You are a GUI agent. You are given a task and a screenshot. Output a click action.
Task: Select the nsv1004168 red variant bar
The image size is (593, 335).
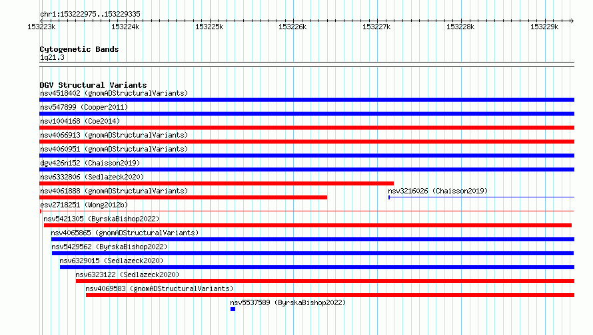tap(306, 128)
